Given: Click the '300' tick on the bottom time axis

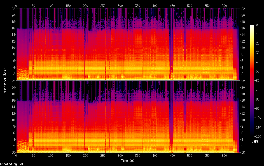Looking at the screenshot, I should coord(120,155).
